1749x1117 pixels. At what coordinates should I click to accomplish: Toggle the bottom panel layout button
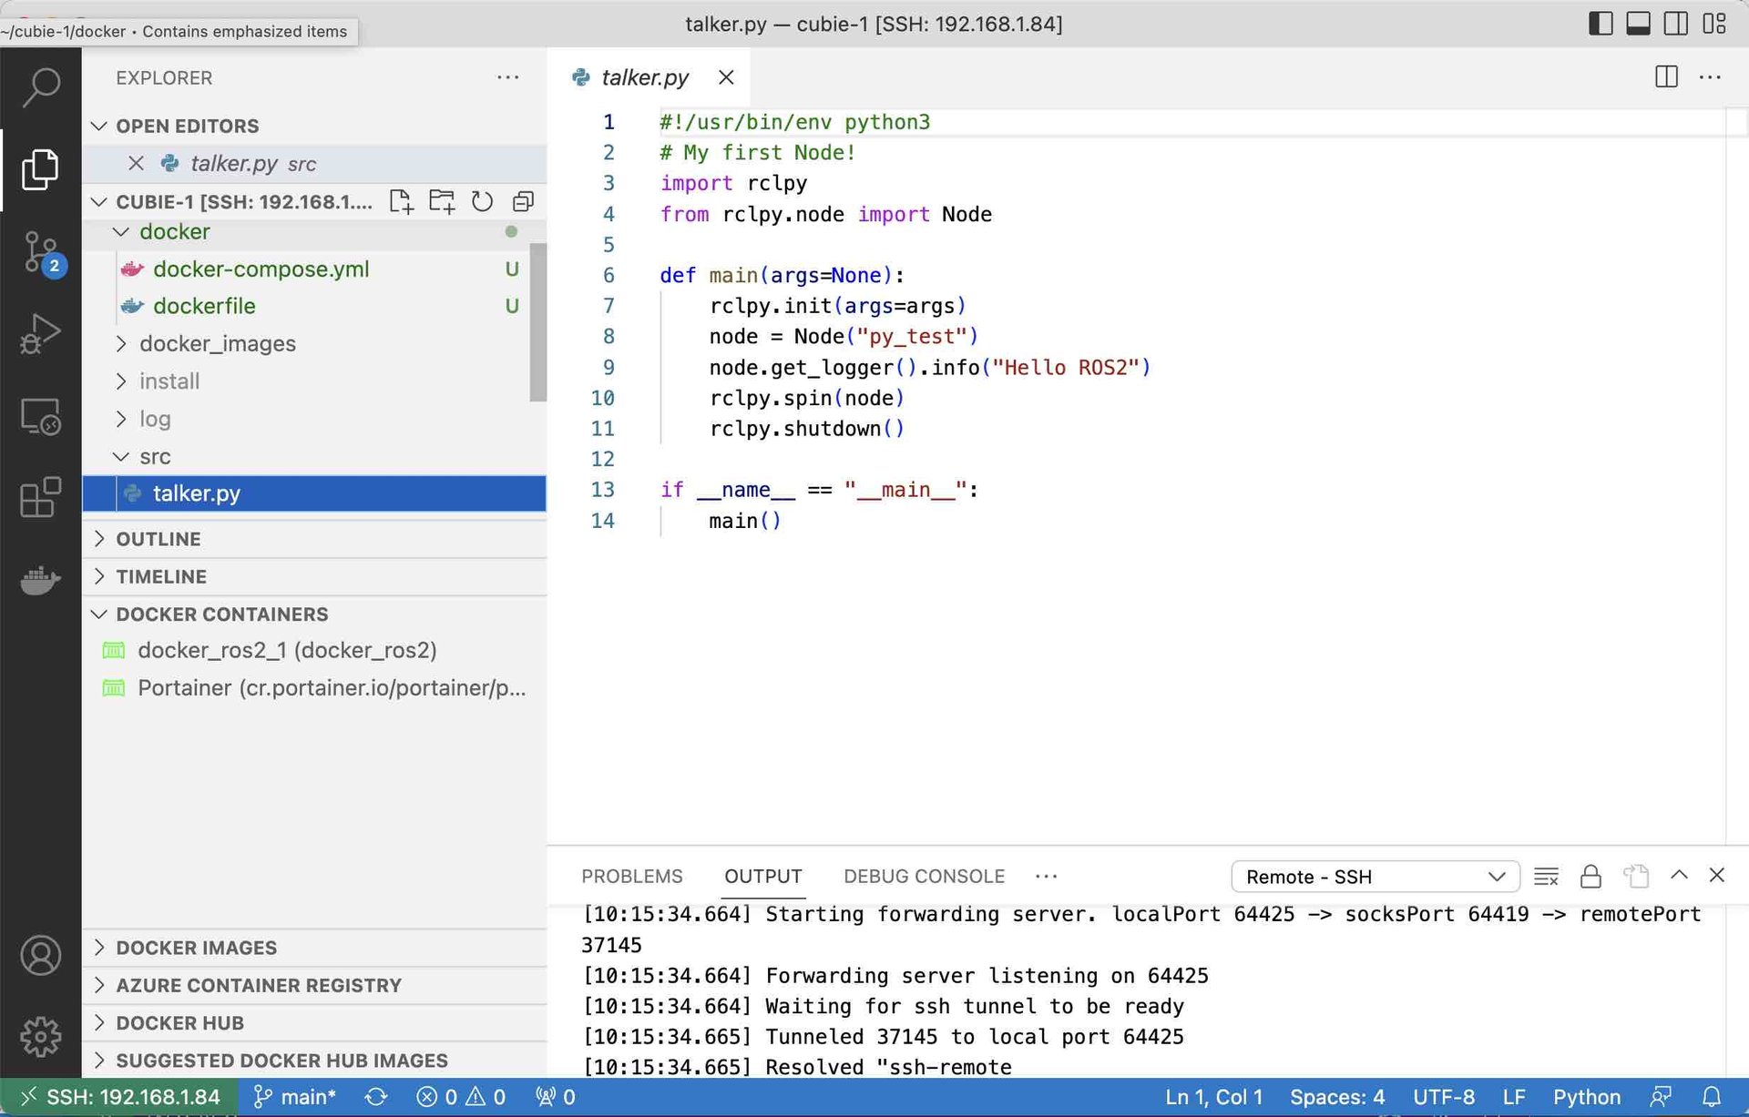(1638, 23)
